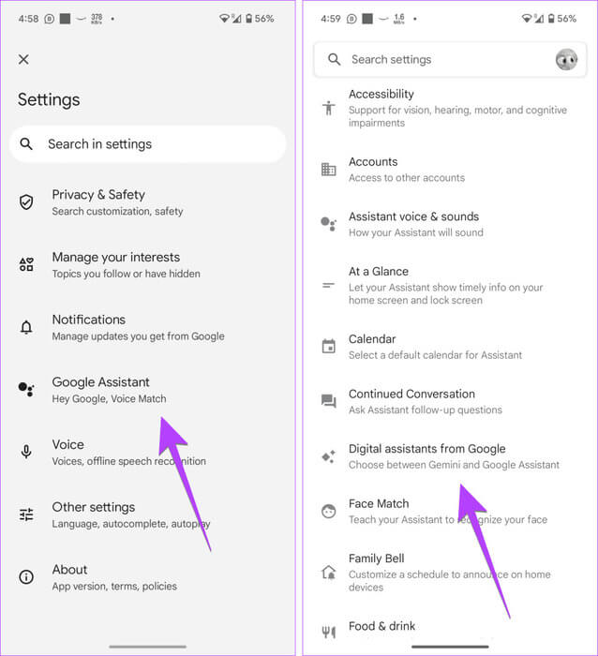The height and width of the screenshot is (656, 598).
Task: Click the Accounts building icon
Action: point(329,170)
